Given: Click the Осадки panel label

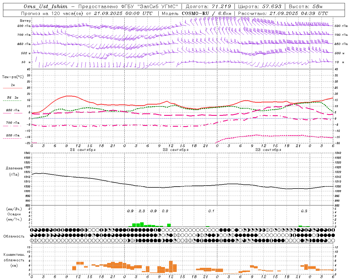Looking at the screenshot, I should pos(14,214).
